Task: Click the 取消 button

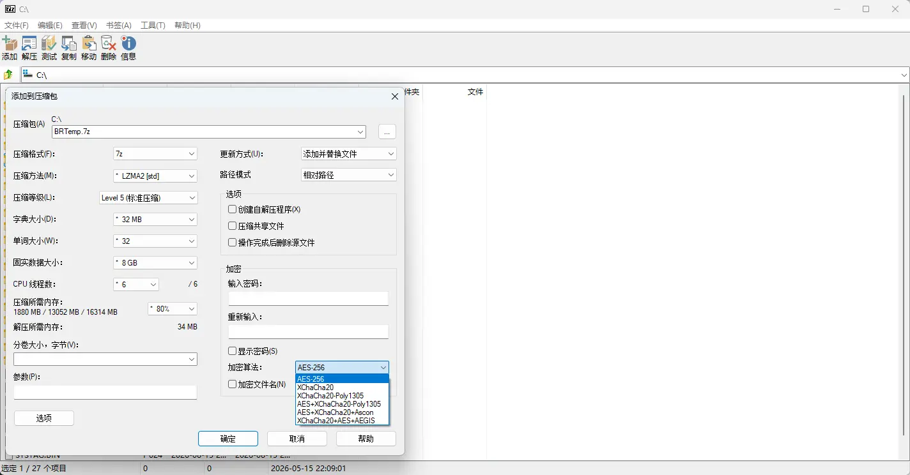Action: coord(297,439)
